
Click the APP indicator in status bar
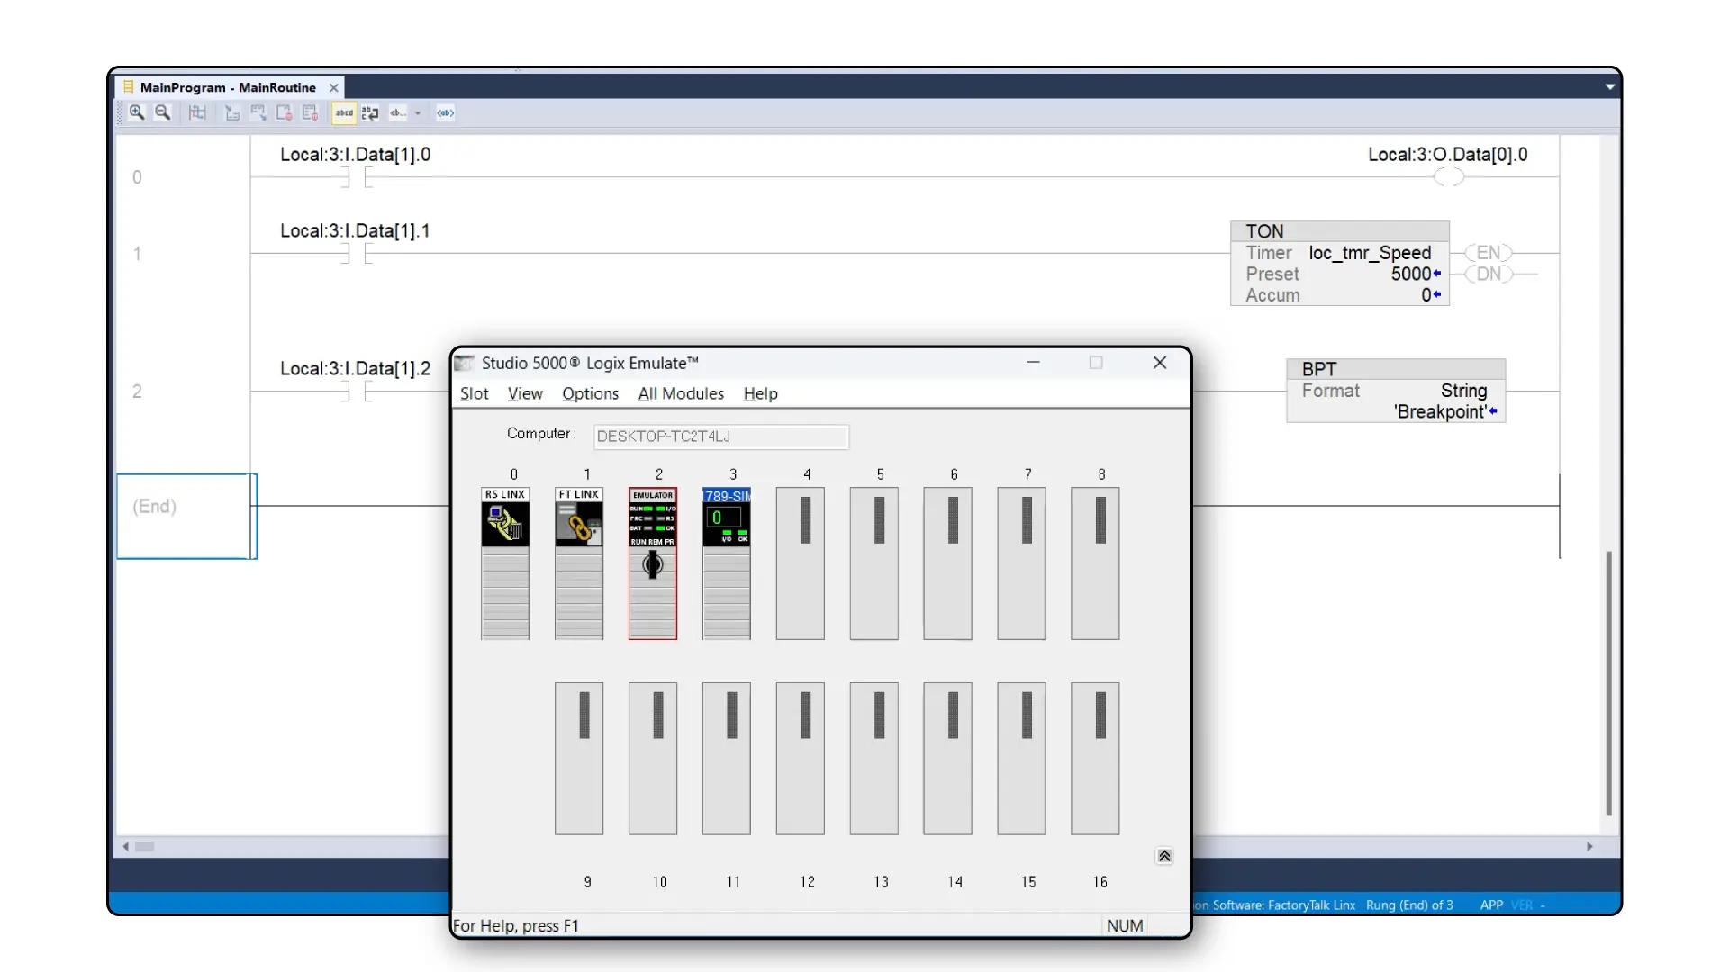[x=1491, y=905]
